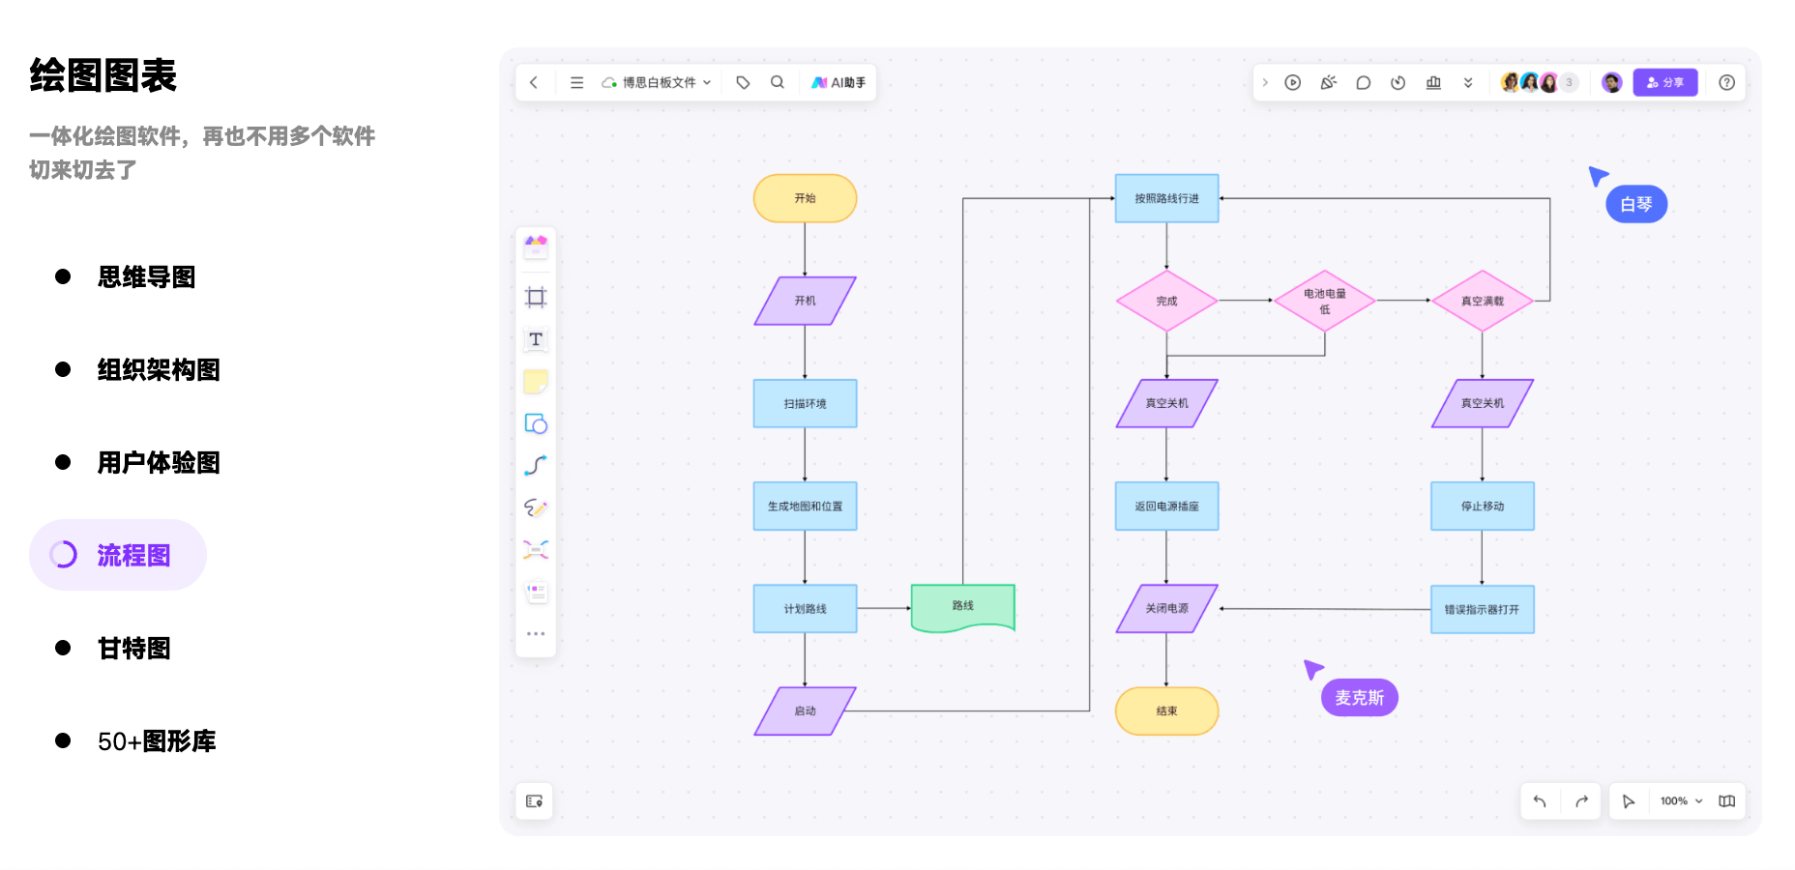Viewport: 1795px width, 870px height.
Task: Pick the yellow sticky note tool
Action: pyautogui.click(x=536, y=382)
